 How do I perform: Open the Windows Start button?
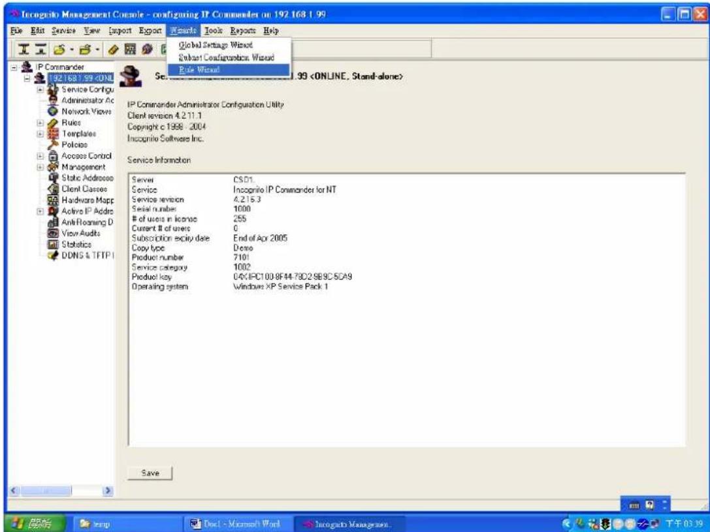pos(35,524)
